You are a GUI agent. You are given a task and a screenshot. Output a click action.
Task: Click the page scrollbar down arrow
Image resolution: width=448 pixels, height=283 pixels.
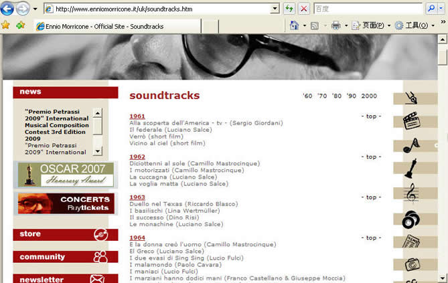coord(443,278)
